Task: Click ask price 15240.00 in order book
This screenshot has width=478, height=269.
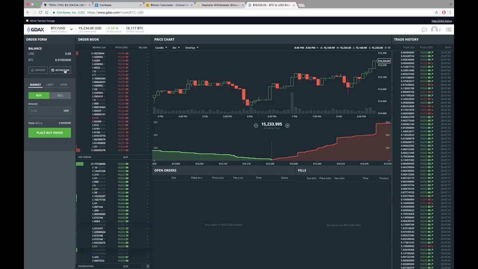Action: (x=123, y=53)
